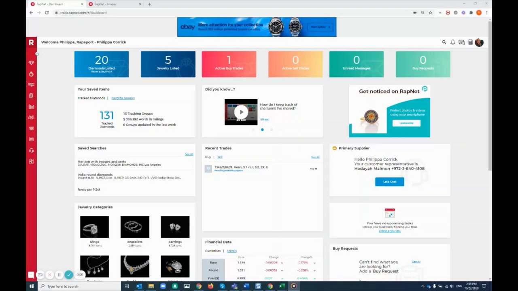Switch Recent Trades to Sell tab
The width and height of the screenshot is (518, 291).
pos(220,157)
